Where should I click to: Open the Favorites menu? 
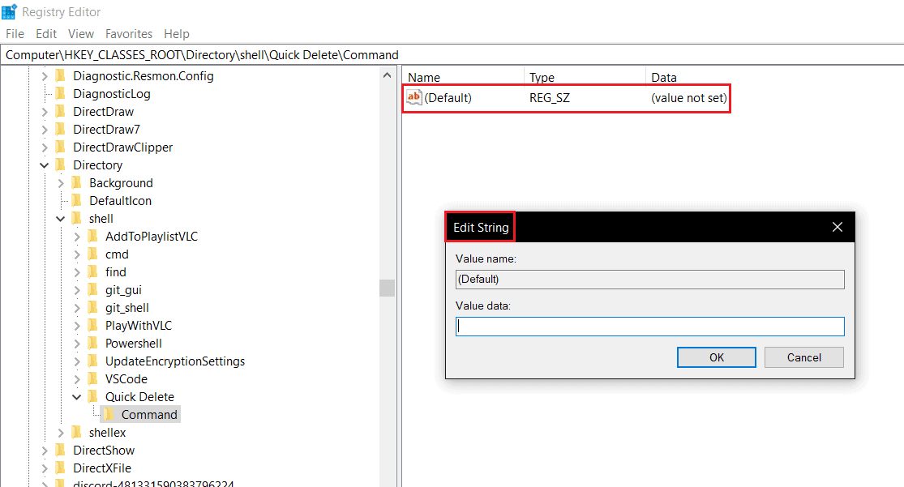129,33
